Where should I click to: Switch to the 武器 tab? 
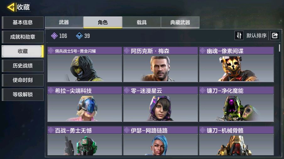click(x=64, y=22)
